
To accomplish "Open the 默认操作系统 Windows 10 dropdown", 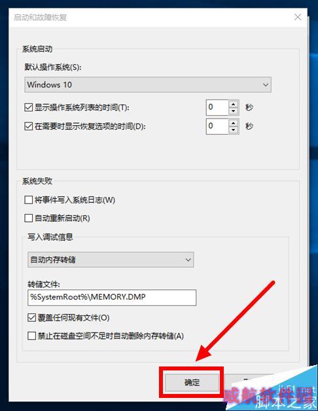I will pos(148,84).
